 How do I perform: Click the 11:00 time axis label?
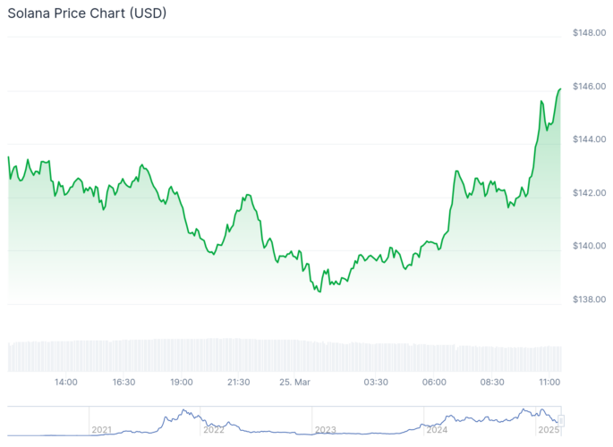pyautogui.click(x=549, y=383)
